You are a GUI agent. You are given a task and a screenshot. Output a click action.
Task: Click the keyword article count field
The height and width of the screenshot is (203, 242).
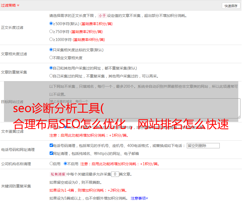115,174
